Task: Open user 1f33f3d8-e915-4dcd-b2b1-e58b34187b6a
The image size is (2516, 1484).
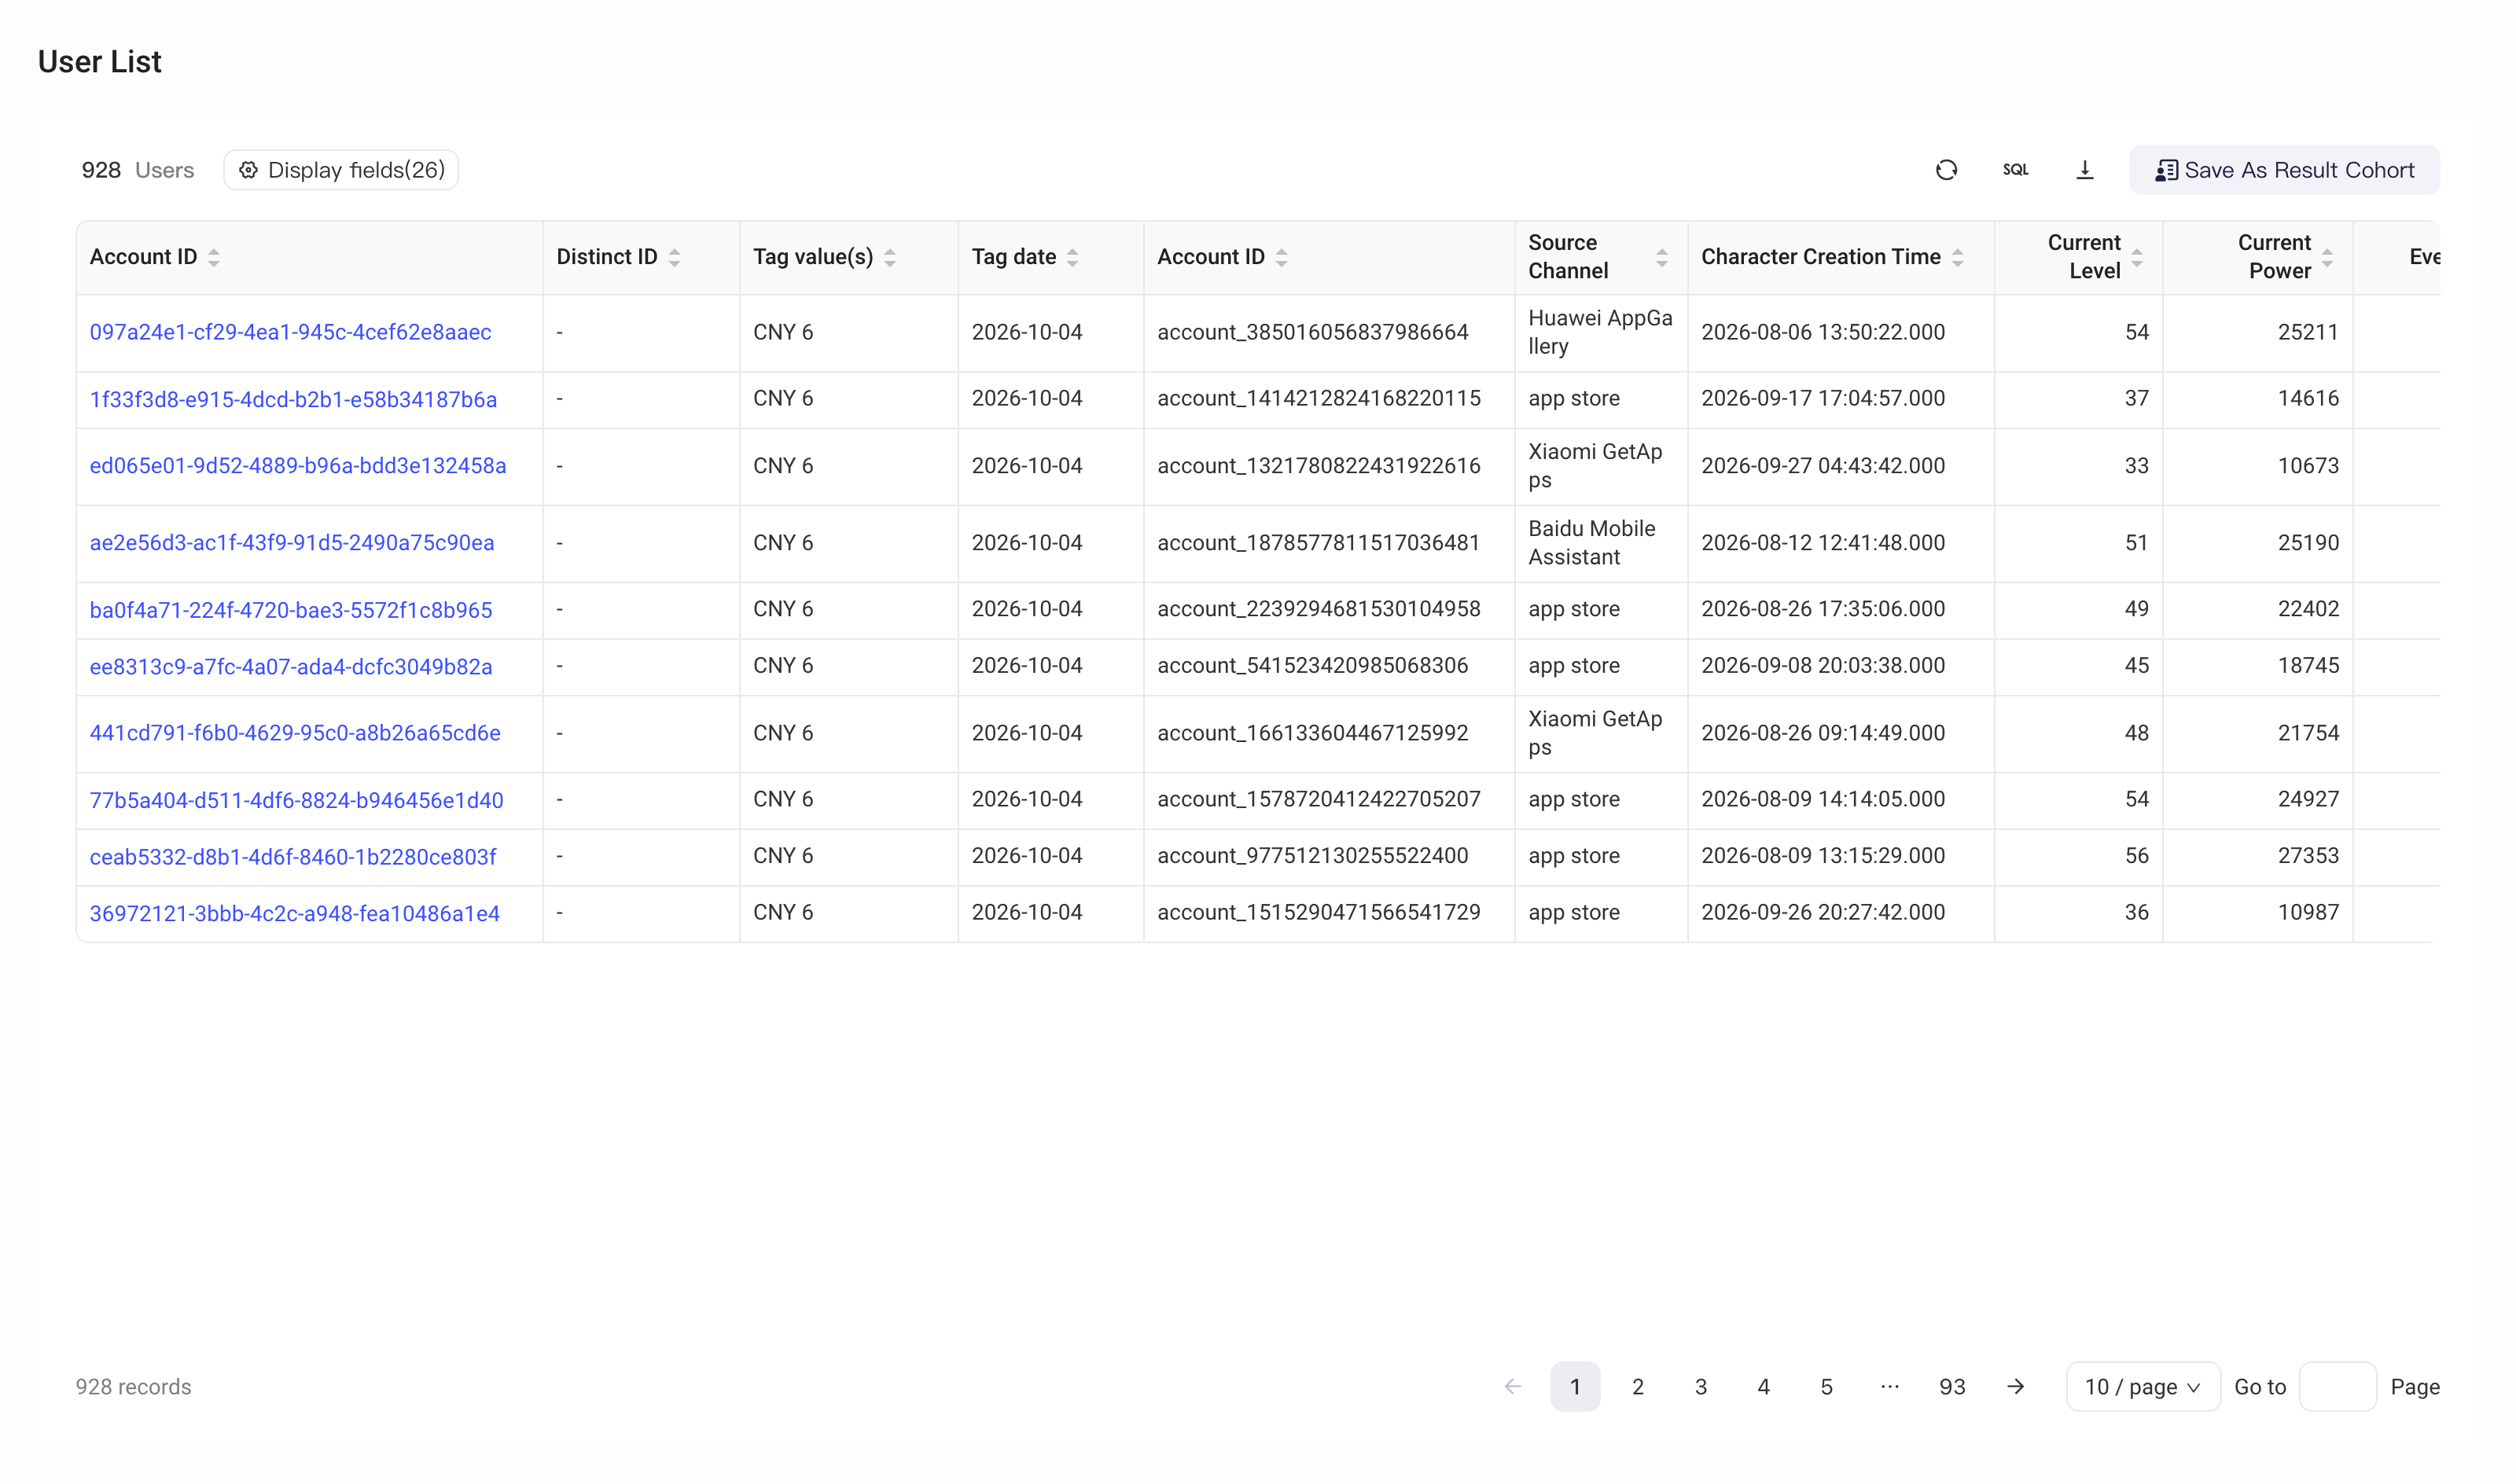Action: coord(293,399)
